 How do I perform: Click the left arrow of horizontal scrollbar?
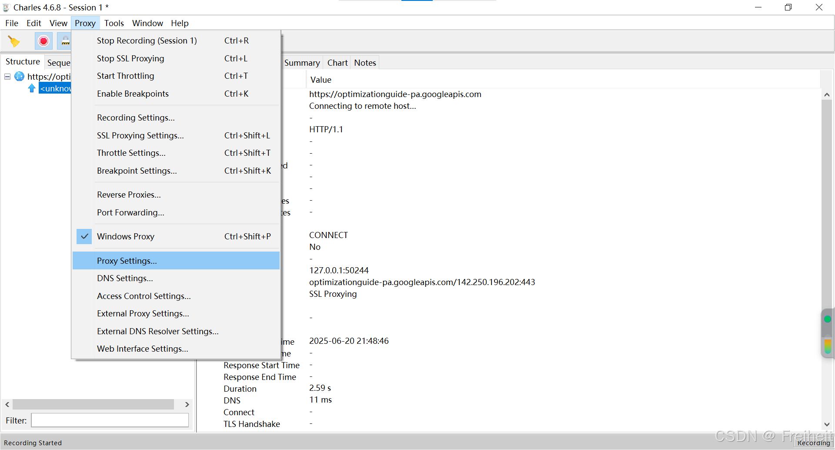(x=7, y=404)
